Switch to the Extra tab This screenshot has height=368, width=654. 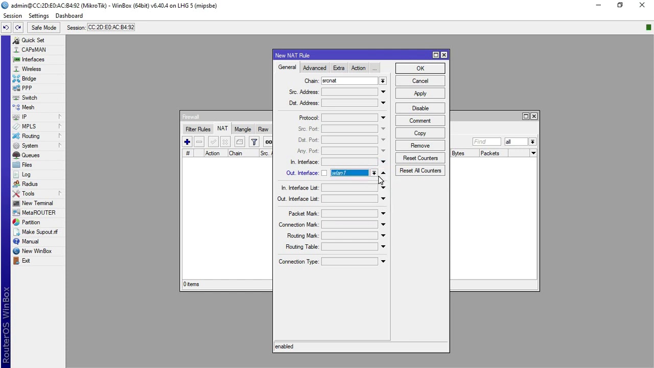[339, 68]
